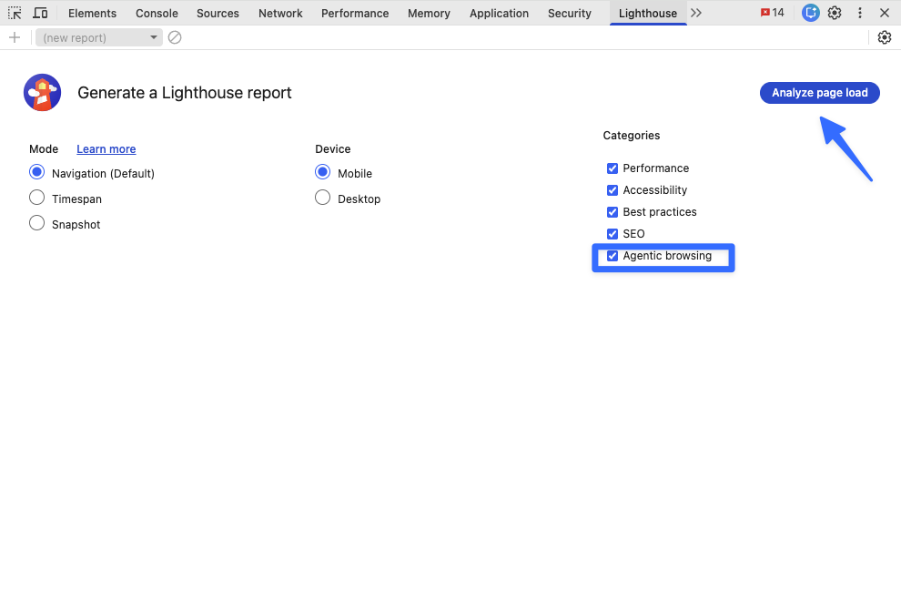The width and height of the screenshot is (901, 591).
Task: Open the Learn more link
Action: coord(106,149)
